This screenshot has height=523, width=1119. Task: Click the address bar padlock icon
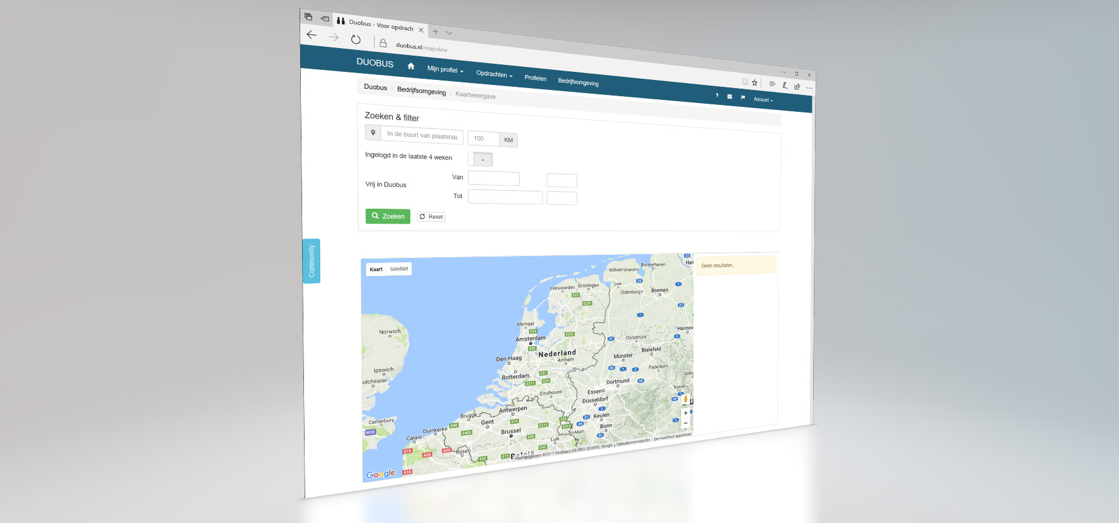click(x=383, y=43)
